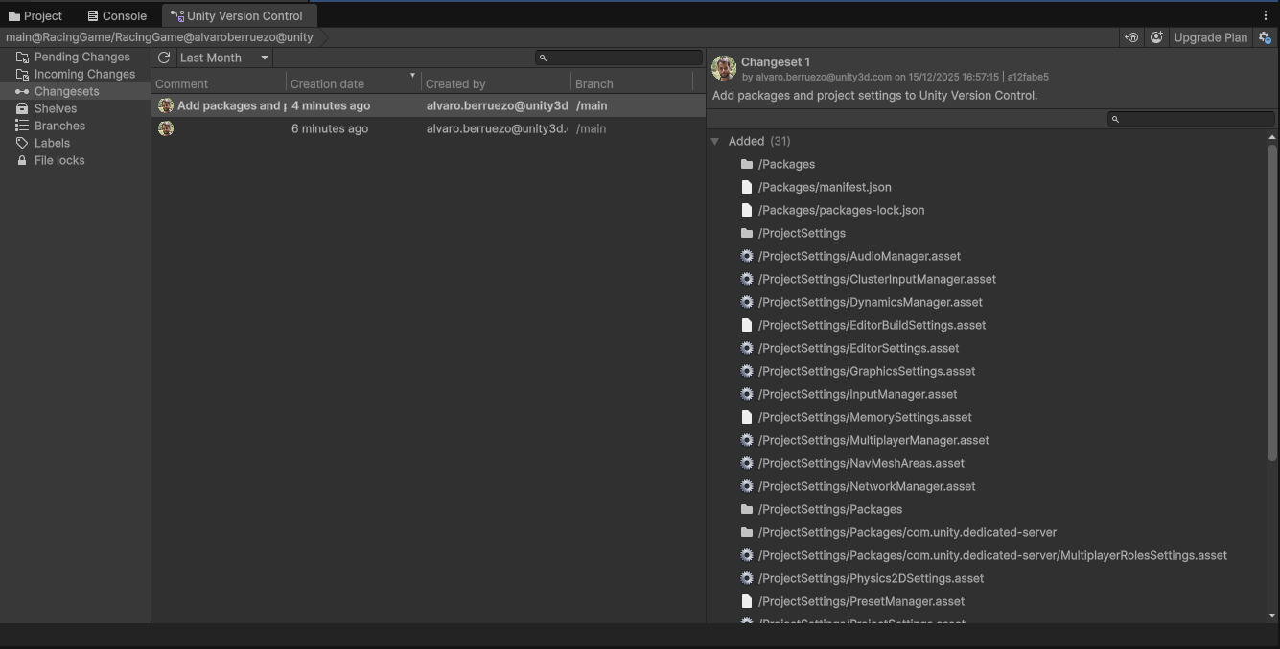Viewport: 1280px width, 649px height.
Task: Collapse the Added (31) file group
Action: [715, 141]
